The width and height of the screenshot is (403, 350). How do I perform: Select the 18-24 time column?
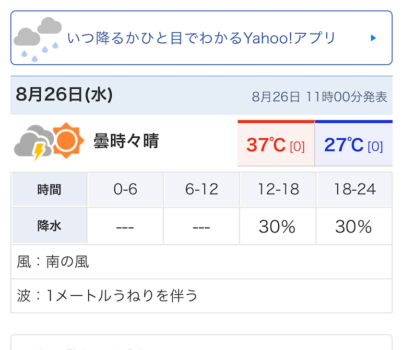[355, 189]
